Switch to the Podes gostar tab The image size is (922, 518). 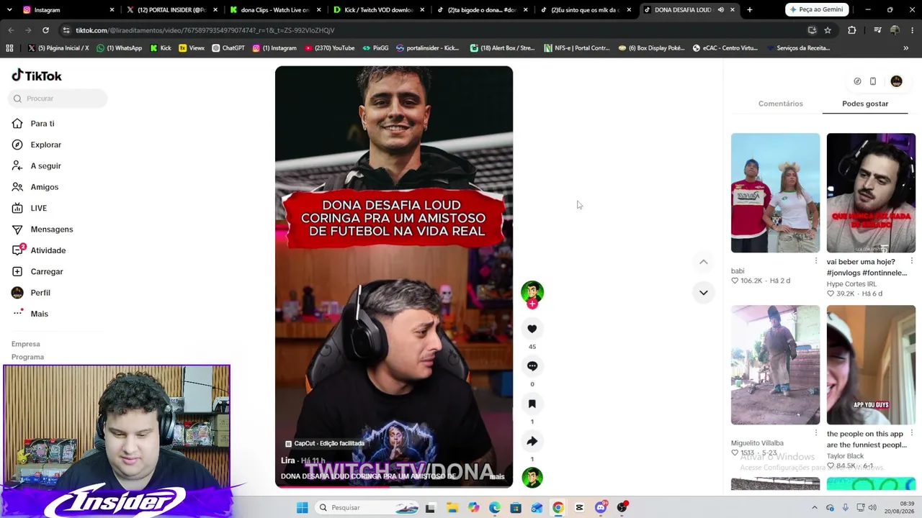pyautogui.click(x=865, y=104)
